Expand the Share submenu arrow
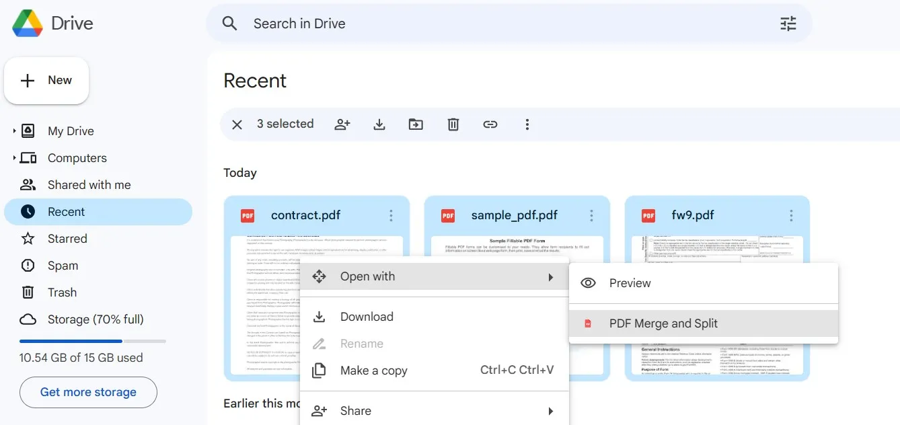This screenshot has width=900, height=425. pyautogui.click(x=551, y=411)
